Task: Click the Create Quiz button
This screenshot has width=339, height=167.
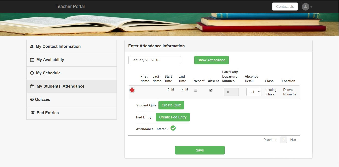Action: coord(171,105)
